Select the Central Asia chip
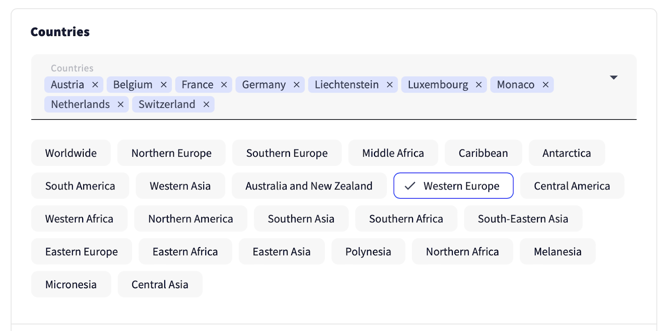Screen dimensions: 663x331 (160, 285)
